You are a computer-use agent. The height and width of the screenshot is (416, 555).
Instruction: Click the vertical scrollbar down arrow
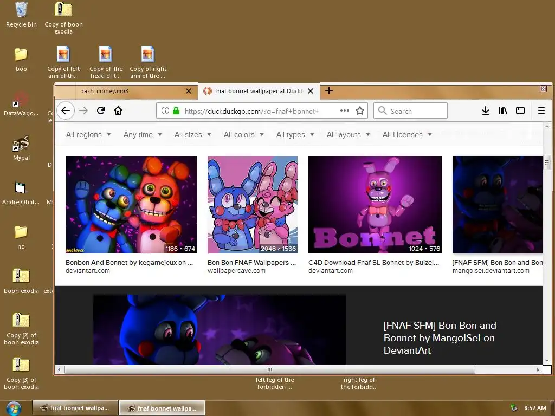coord(547,361)
